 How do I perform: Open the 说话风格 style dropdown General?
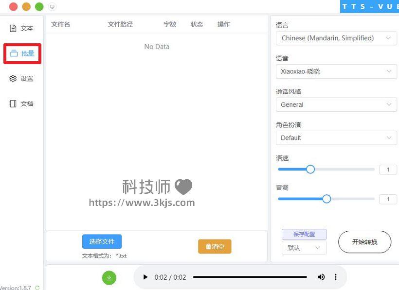[336, 104]
